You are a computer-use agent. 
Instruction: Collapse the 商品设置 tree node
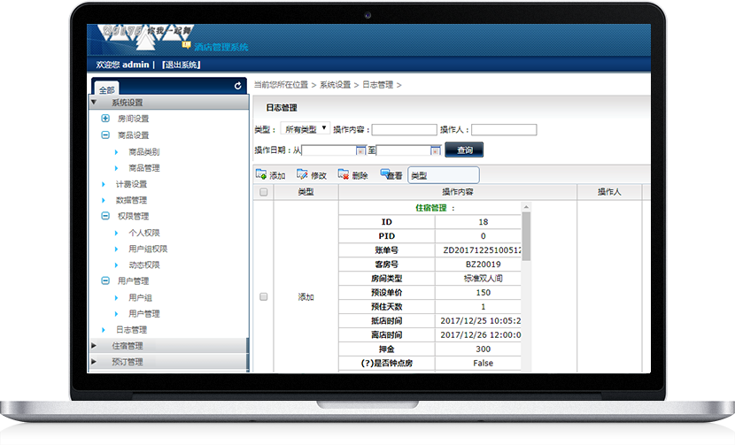pyautogui.click(x=106, y=135)
